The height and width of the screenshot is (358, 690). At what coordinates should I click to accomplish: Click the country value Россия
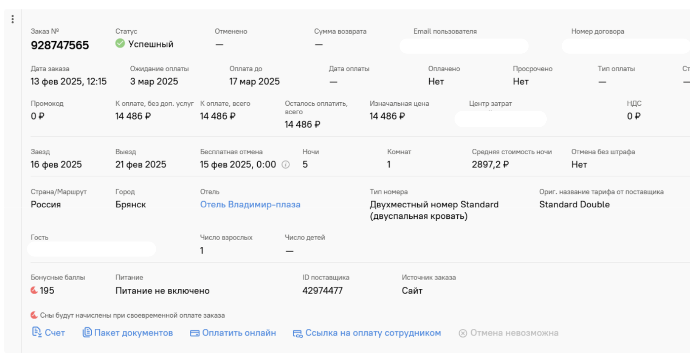coord(46,205)
